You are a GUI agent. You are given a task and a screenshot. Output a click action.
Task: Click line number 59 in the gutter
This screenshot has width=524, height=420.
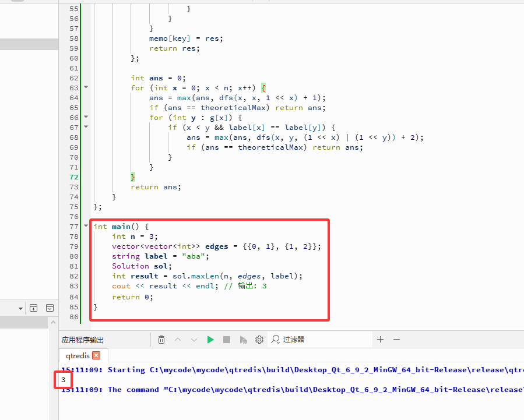74,48
